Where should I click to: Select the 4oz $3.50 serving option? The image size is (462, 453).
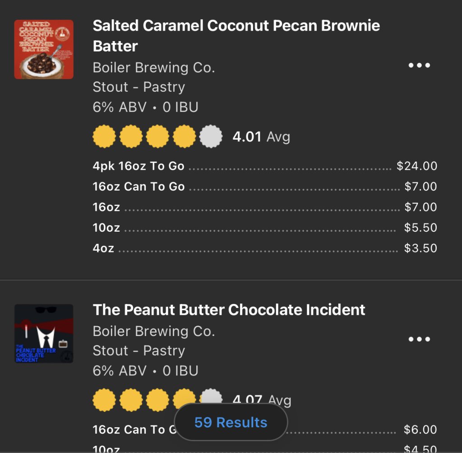pos(264,248)
